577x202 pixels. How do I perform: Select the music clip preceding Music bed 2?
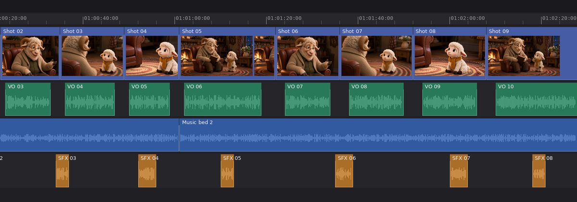point(89,135)
